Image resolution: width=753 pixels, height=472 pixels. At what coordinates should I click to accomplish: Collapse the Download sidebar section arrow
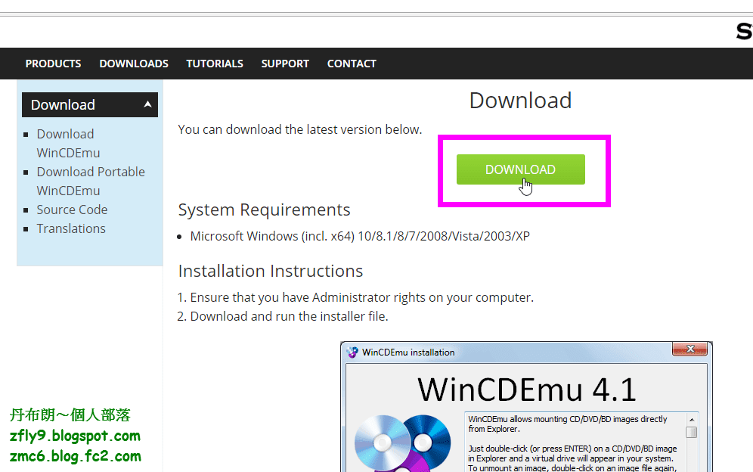(x=148, y=104)
